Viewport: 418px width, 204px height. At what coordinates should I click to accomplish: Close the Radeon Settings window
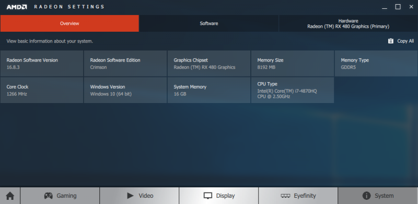(411, 7)
